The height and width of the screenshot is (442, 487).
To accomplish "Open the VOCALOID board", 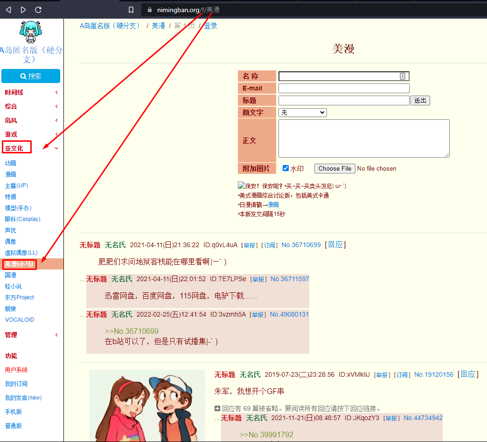I will coord(20,320).
